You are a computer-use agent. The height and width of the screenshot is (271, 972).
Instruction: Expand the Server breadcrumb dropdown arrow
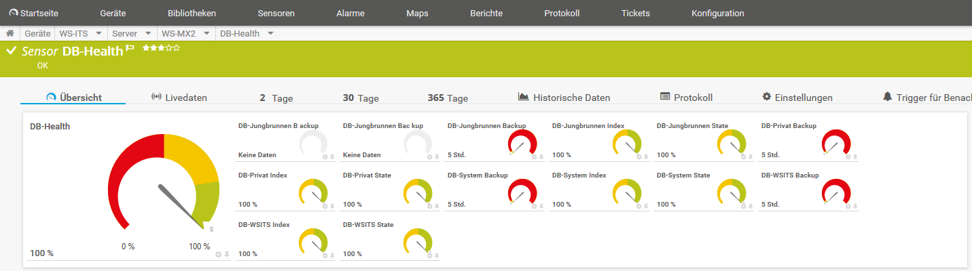click(x=148, y=33)
